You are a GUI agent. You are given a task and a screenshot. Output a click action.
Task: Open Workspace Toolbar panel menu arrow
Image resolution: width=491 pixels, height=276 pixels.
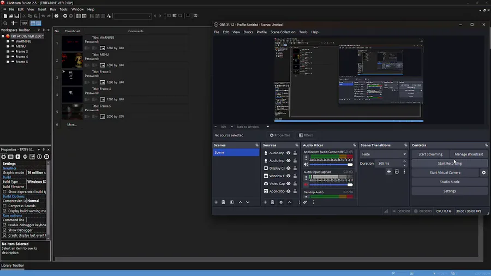[39, 30]
